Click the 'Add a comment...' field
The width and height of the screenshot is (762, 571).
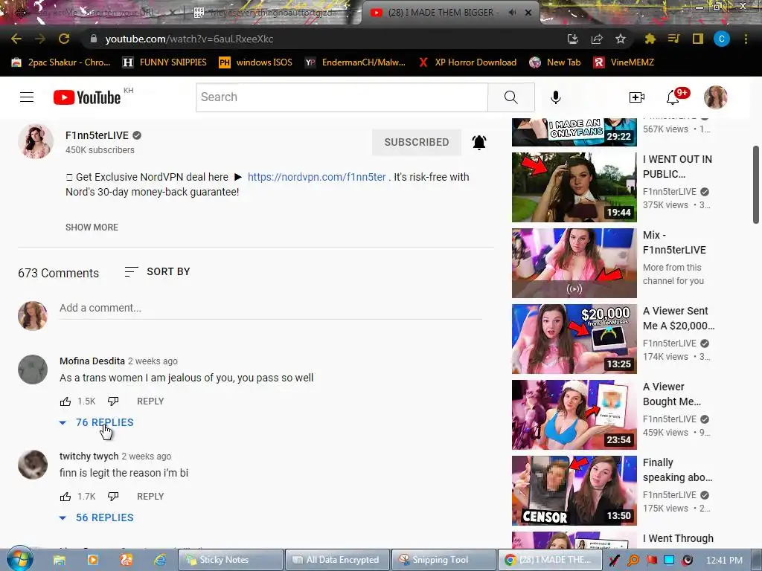[271, 309]
